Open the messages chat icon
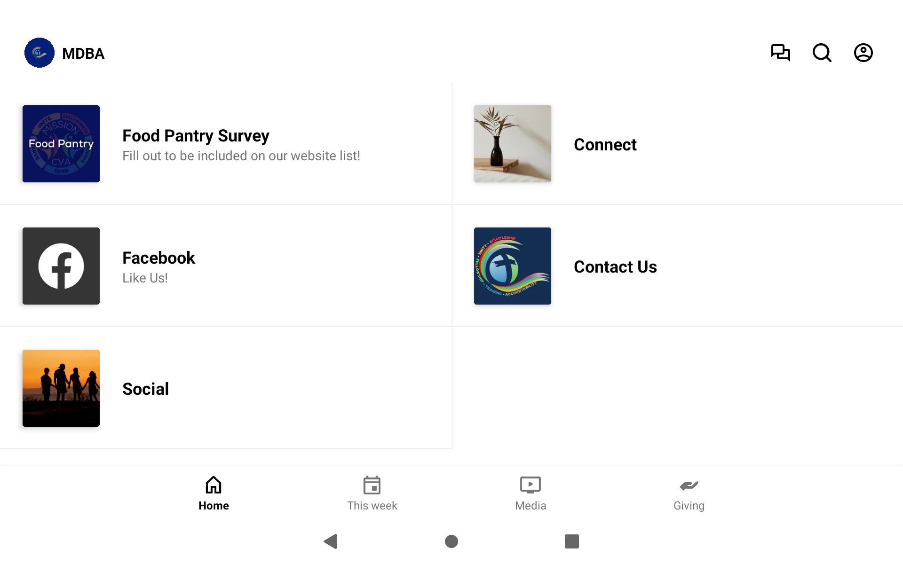 [x=780, y=53]
